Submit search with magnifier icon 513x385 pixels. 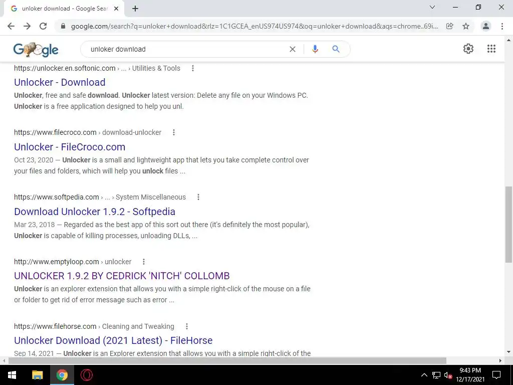pyautogui.click(x=336, y=49)
